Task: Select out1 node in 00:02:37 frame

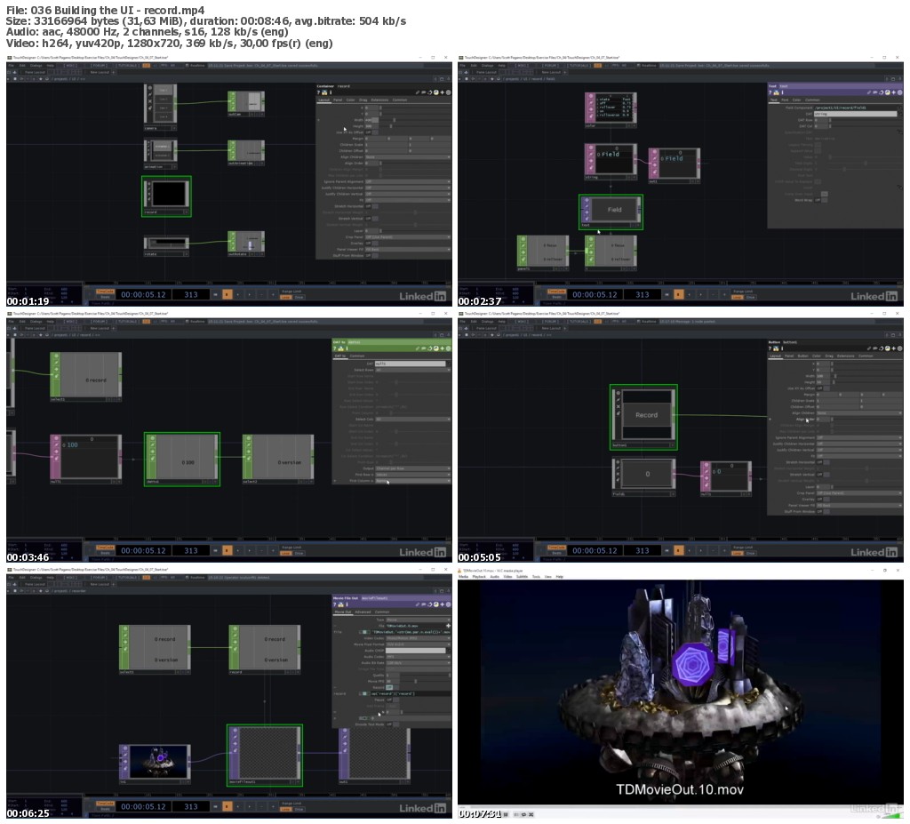Action: pyautogui.click(x=675, y=165)
